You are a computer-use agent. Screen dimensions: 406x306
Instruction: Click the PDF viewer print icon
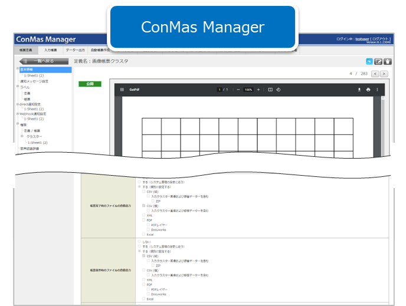point(368,90)
